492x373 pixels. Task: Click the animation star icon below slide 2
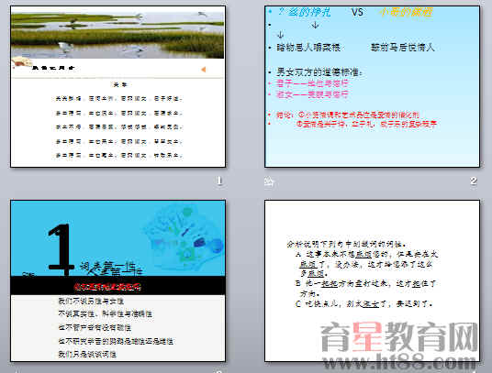tap(269, 182)
